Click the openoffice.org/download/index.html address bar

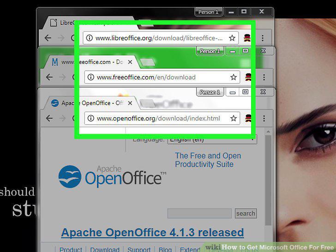pyautogui.click(x=162, y=118)
